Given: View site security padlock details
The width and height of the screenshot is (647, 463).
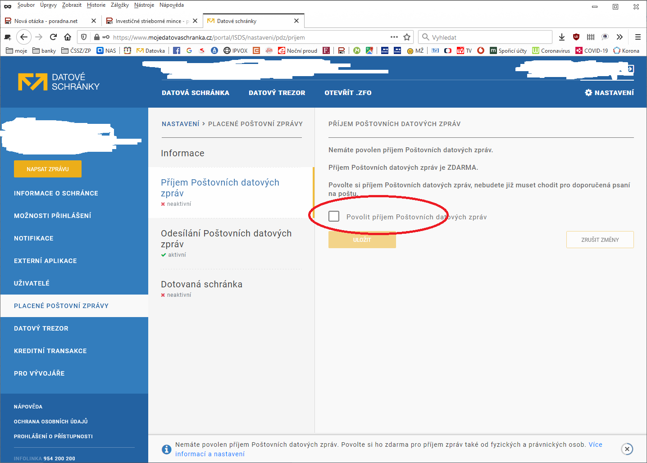Looking at the screenshot, I should point(96,37).
